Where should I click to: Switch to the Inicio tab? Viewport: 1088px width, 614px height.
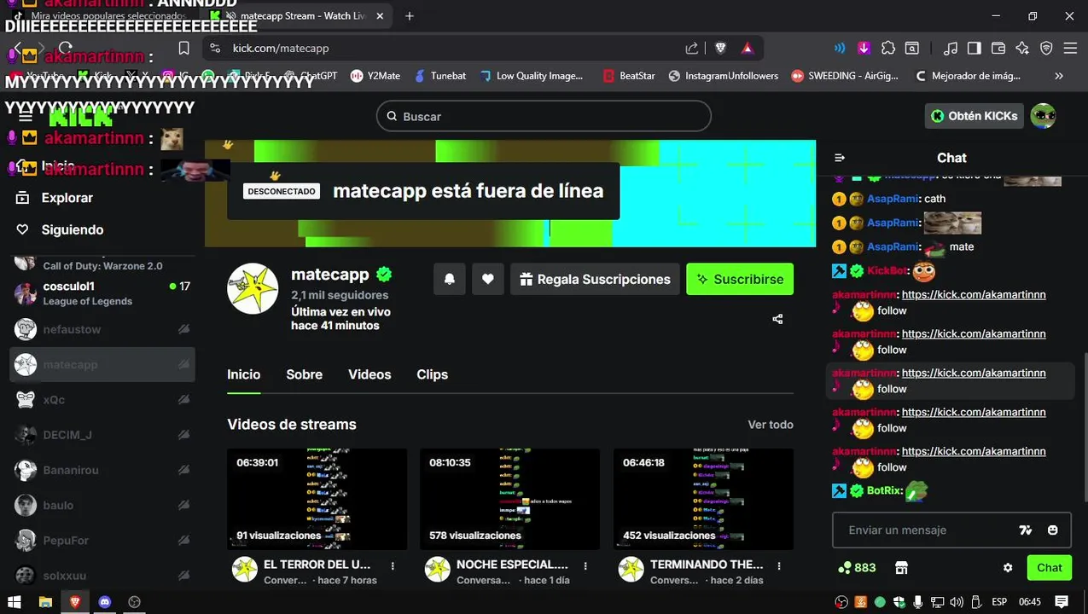tap(244, 374)
